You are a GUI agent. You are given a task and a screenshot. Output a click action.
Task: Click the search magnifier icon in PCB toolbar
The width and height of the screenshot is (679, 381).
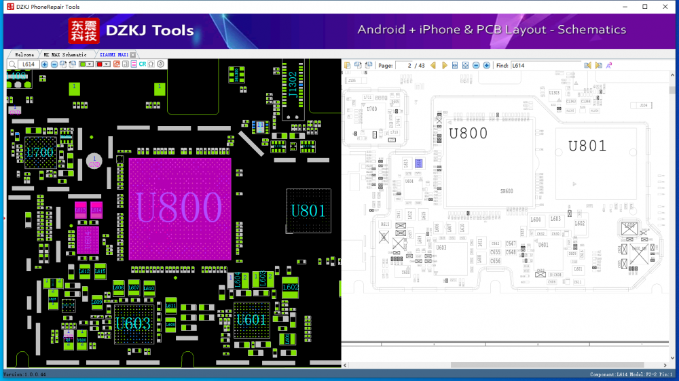(12, 64)
